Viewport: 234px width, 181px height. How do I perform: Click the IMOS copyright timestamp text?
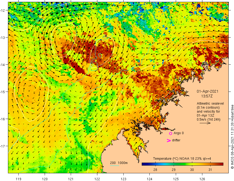click(x=232, y=137)
